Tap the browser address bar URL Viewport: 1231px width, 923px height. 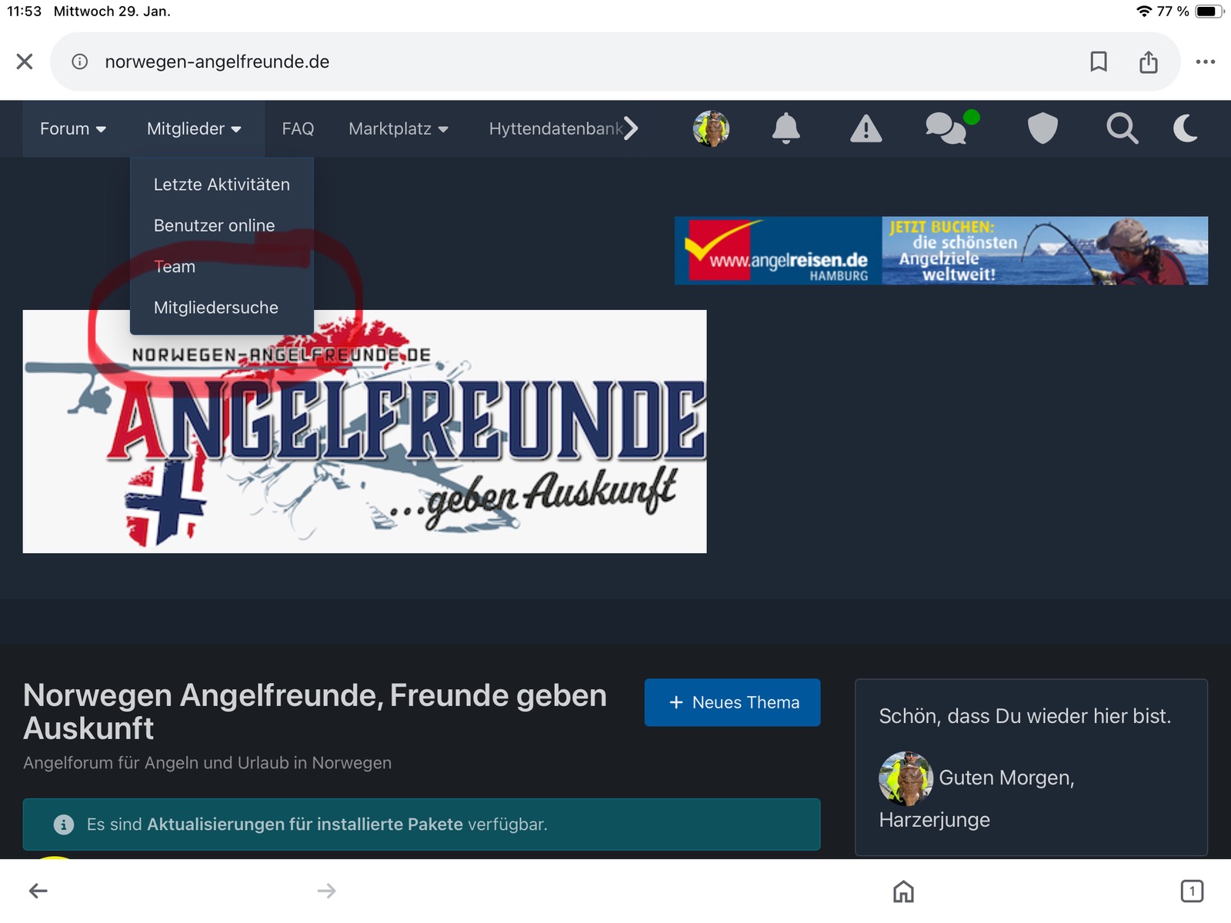click(x=217, y=62)
